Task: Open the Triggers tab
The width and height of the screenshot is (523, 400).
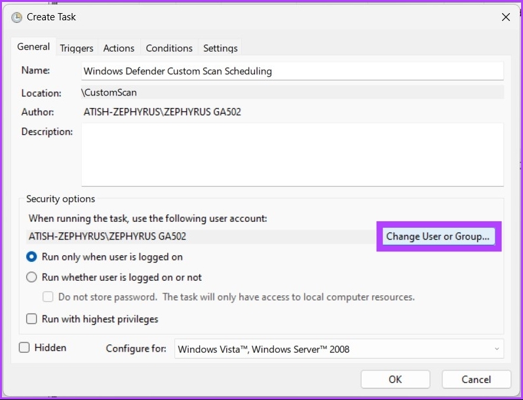Action: click(x=77, y=48)
